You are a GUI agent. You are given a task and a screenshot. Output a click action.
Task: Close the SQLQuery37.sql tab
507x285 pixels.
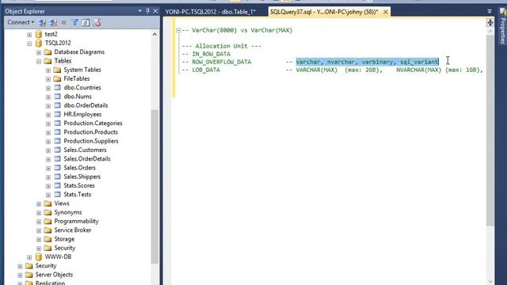tap(386, 12)
